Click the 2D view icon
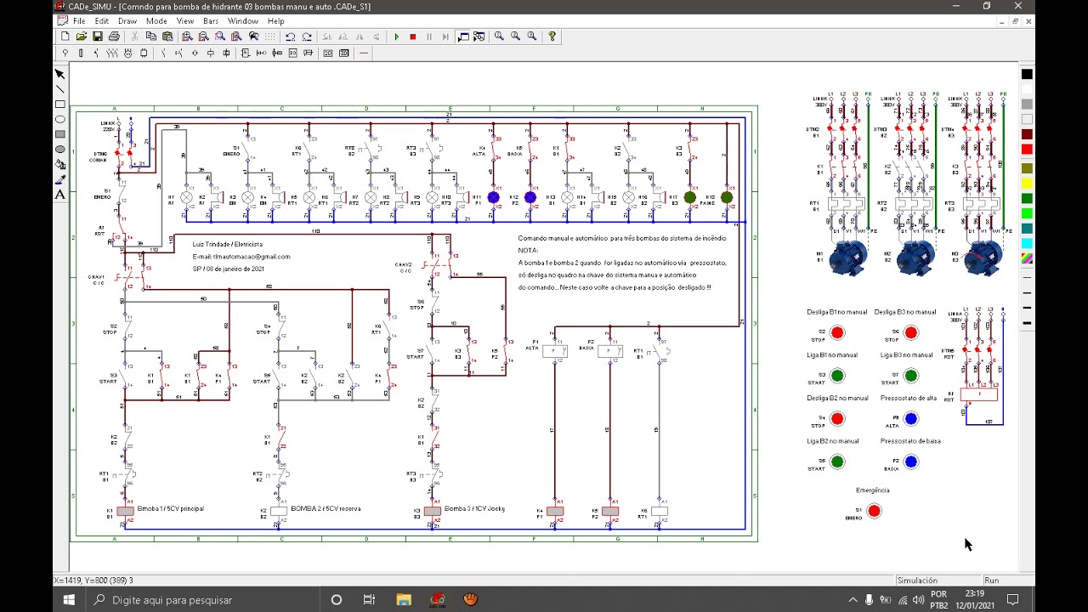Image resolution: width=1088 pixels, height=612 pixels. click(x=327, y=53)
